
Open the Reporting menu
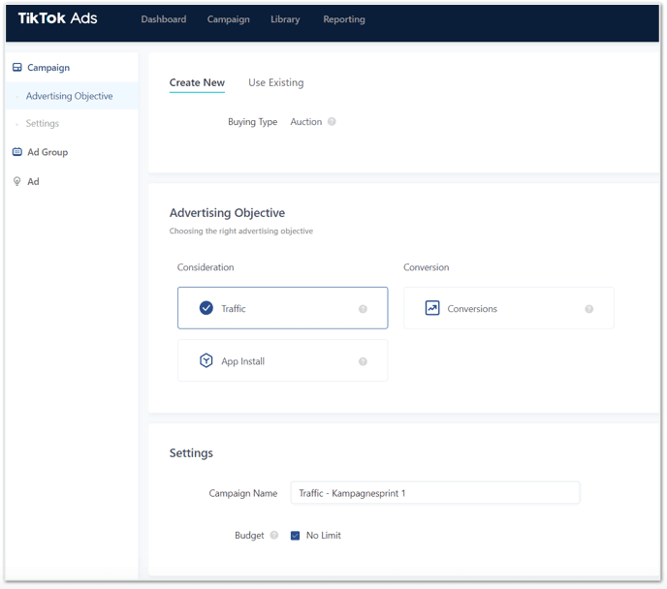(343, 19)
